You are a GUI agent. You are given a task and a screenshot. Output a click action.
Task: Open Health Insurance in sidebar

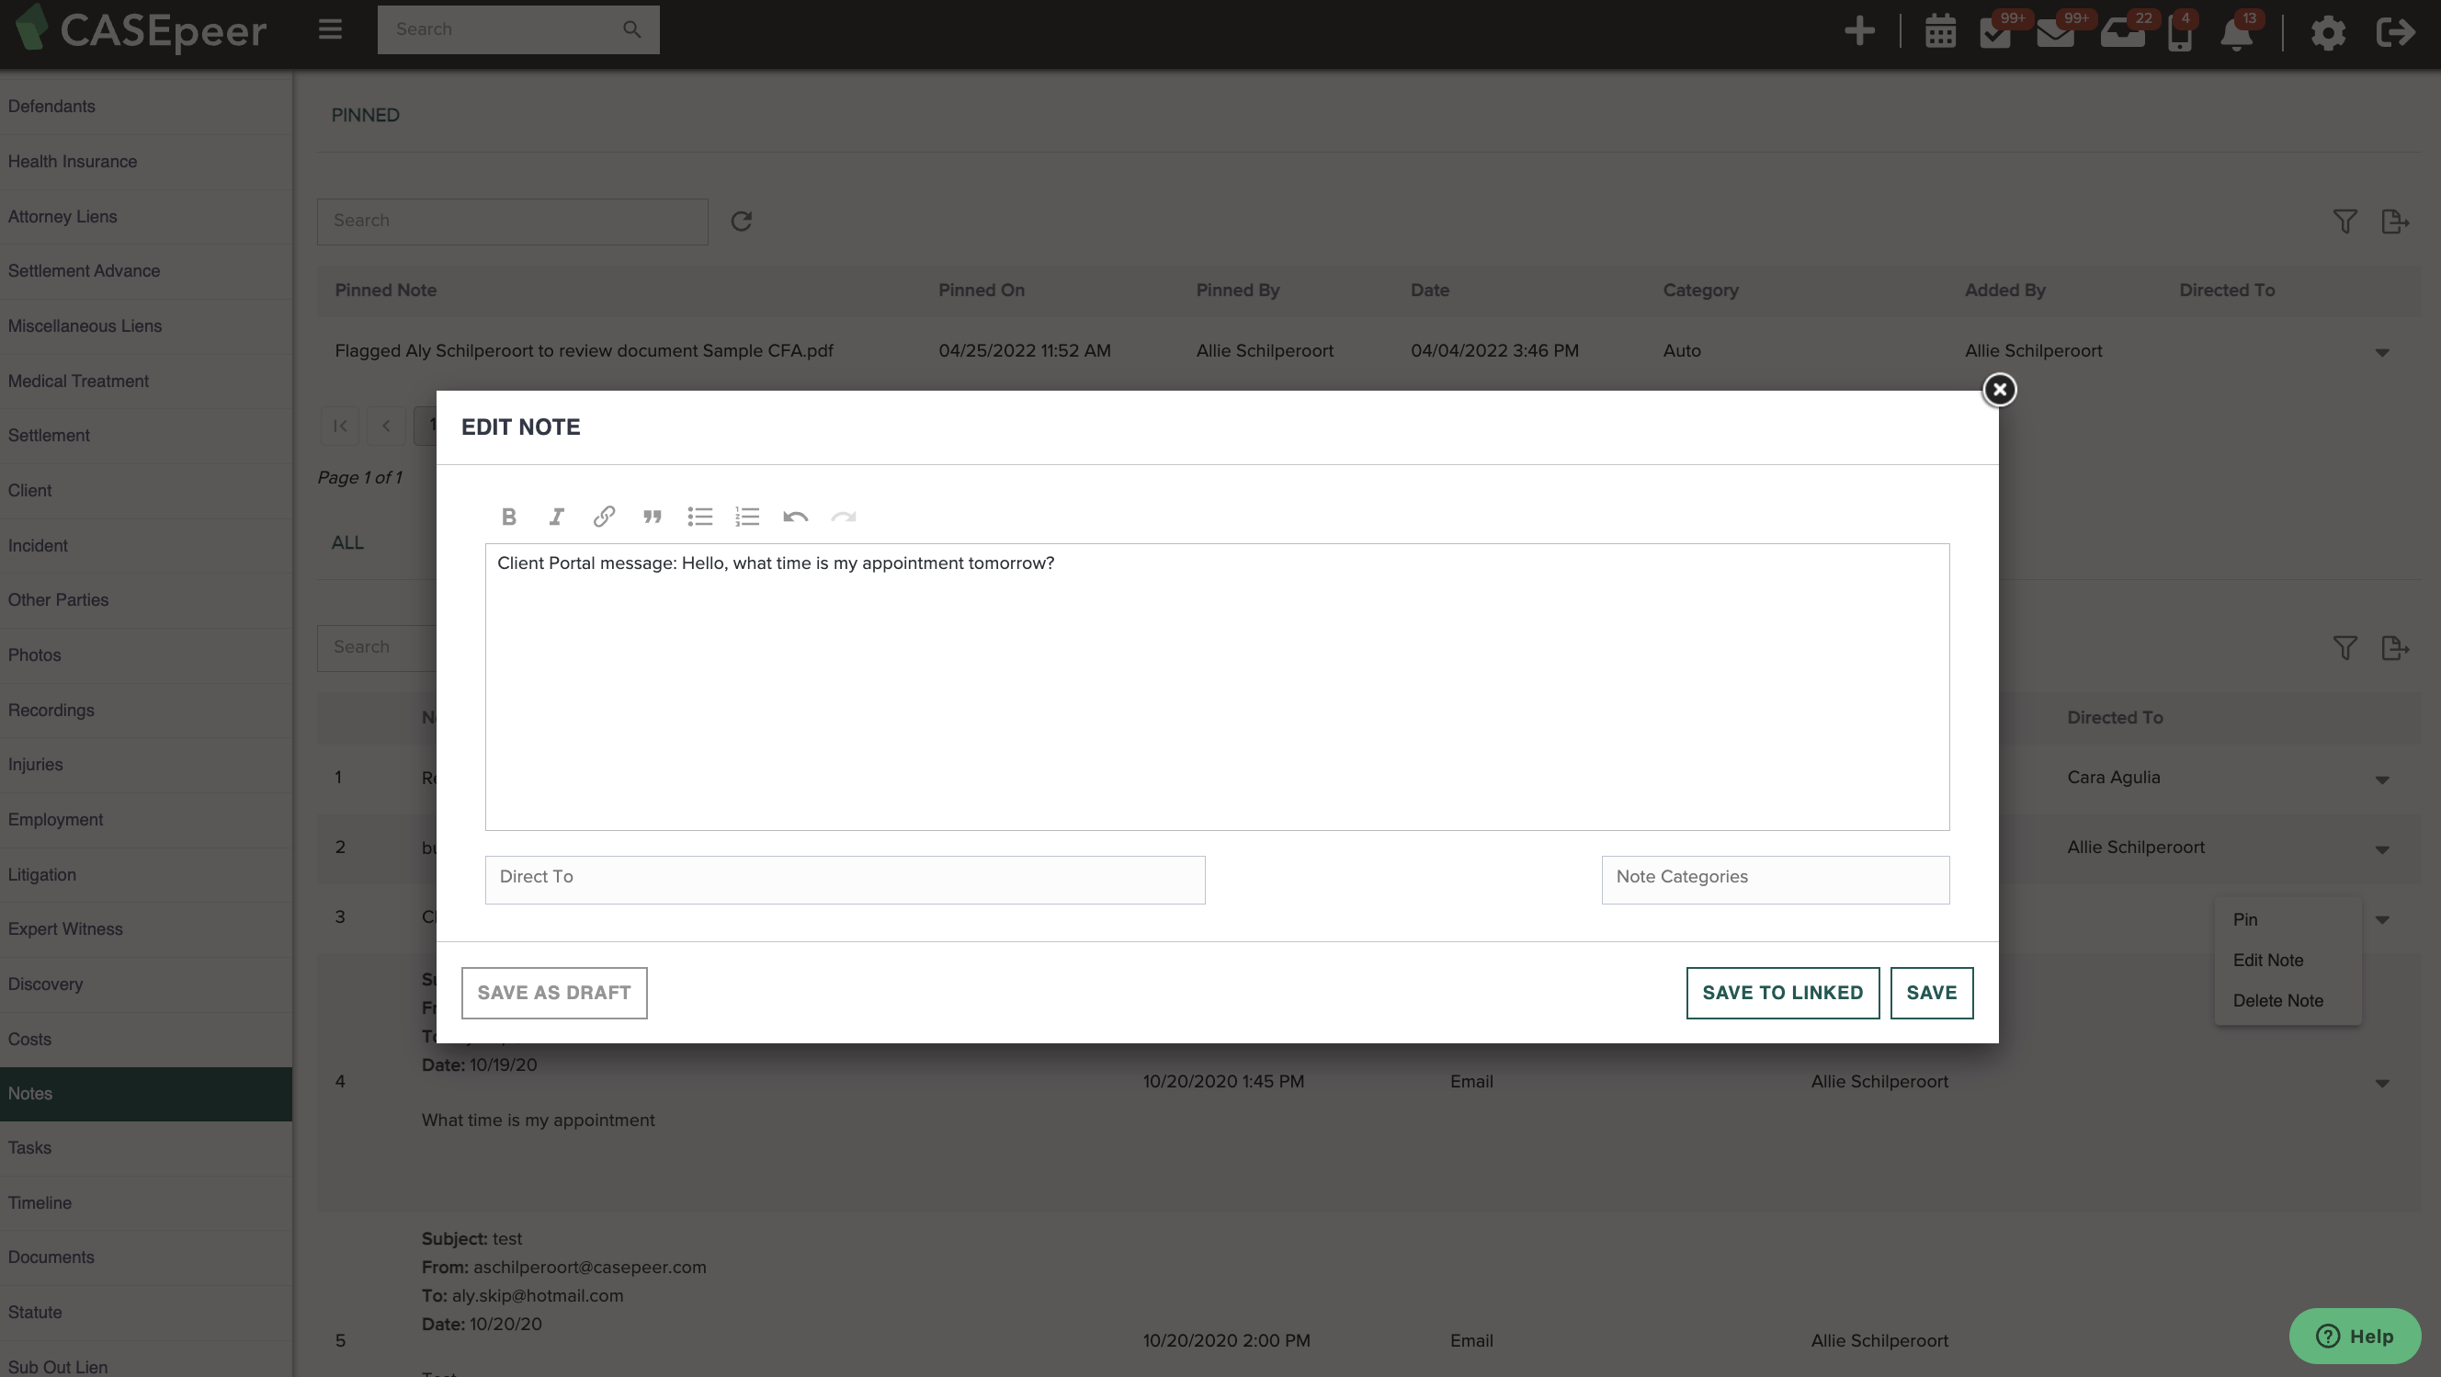coord(146,161)
